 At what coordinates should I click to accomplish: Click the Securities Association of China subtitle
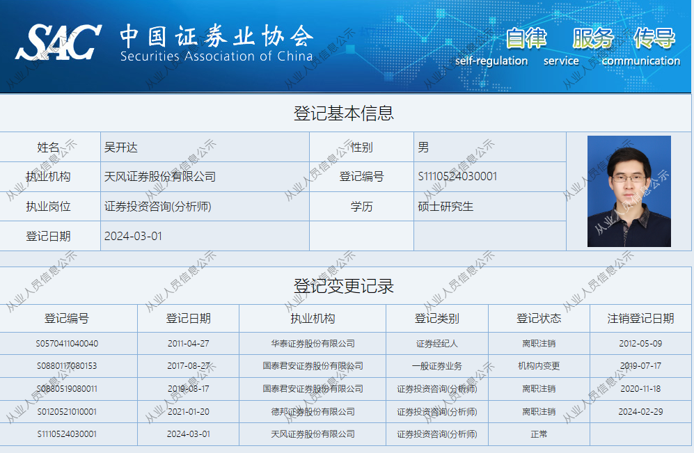click(x=216, y=56)
